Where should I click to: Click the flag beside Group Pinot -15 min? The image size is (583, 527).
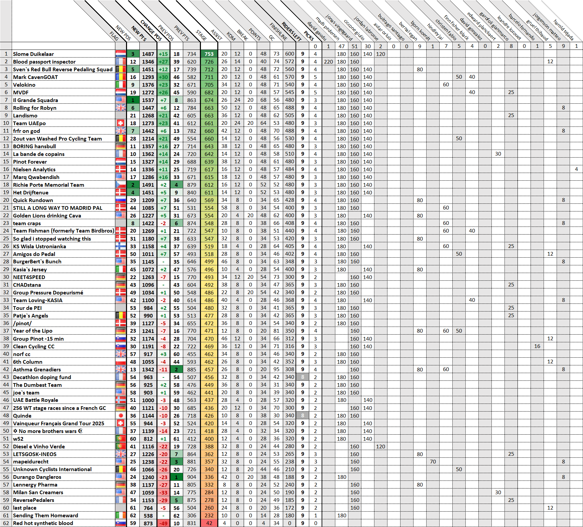tap(121, 339)
